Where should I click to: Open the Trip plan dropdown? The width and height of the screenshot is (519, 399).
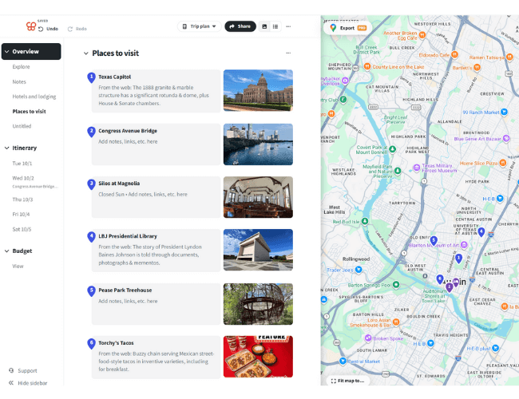[199, 26]
